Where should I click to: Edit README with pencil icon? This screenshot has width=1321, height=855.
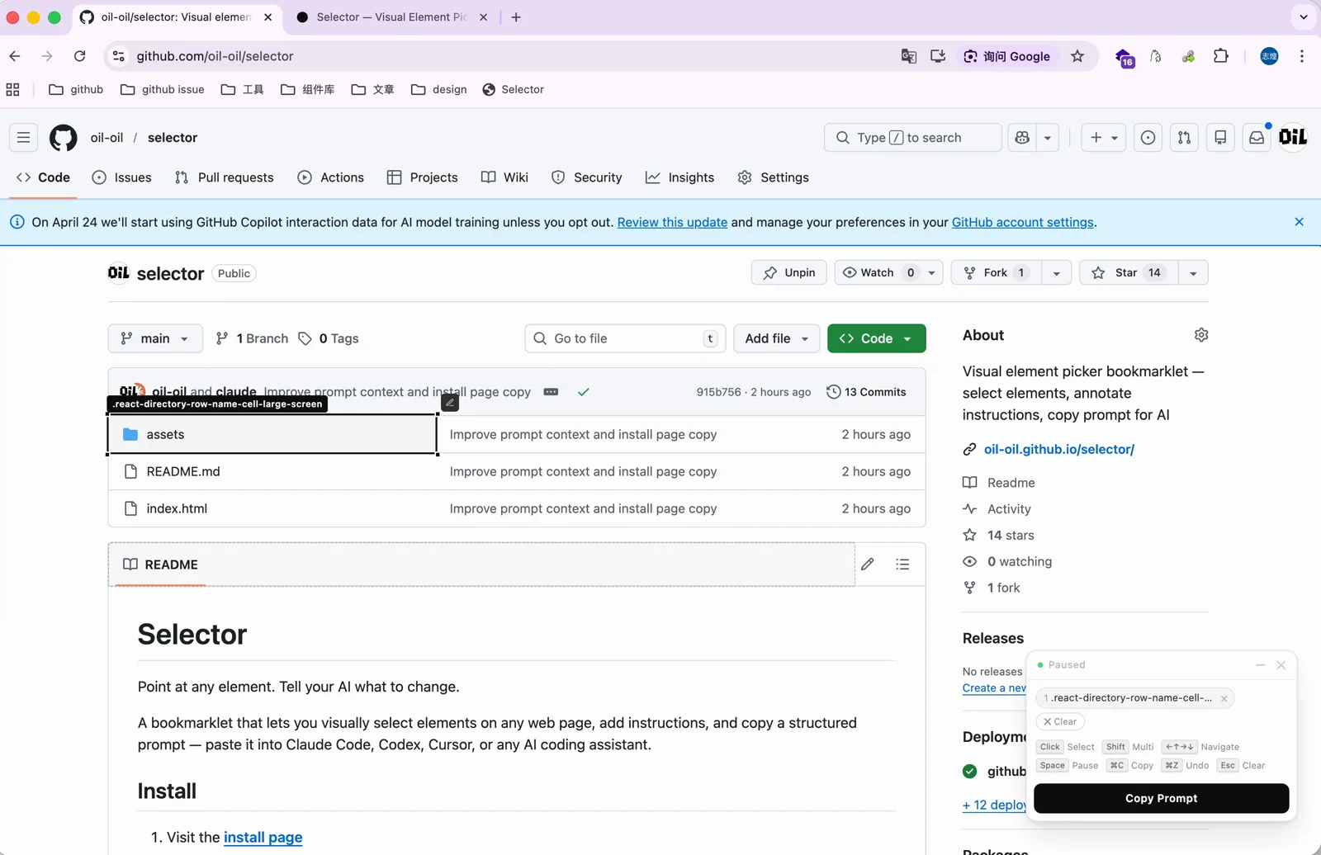pos(868,564)
